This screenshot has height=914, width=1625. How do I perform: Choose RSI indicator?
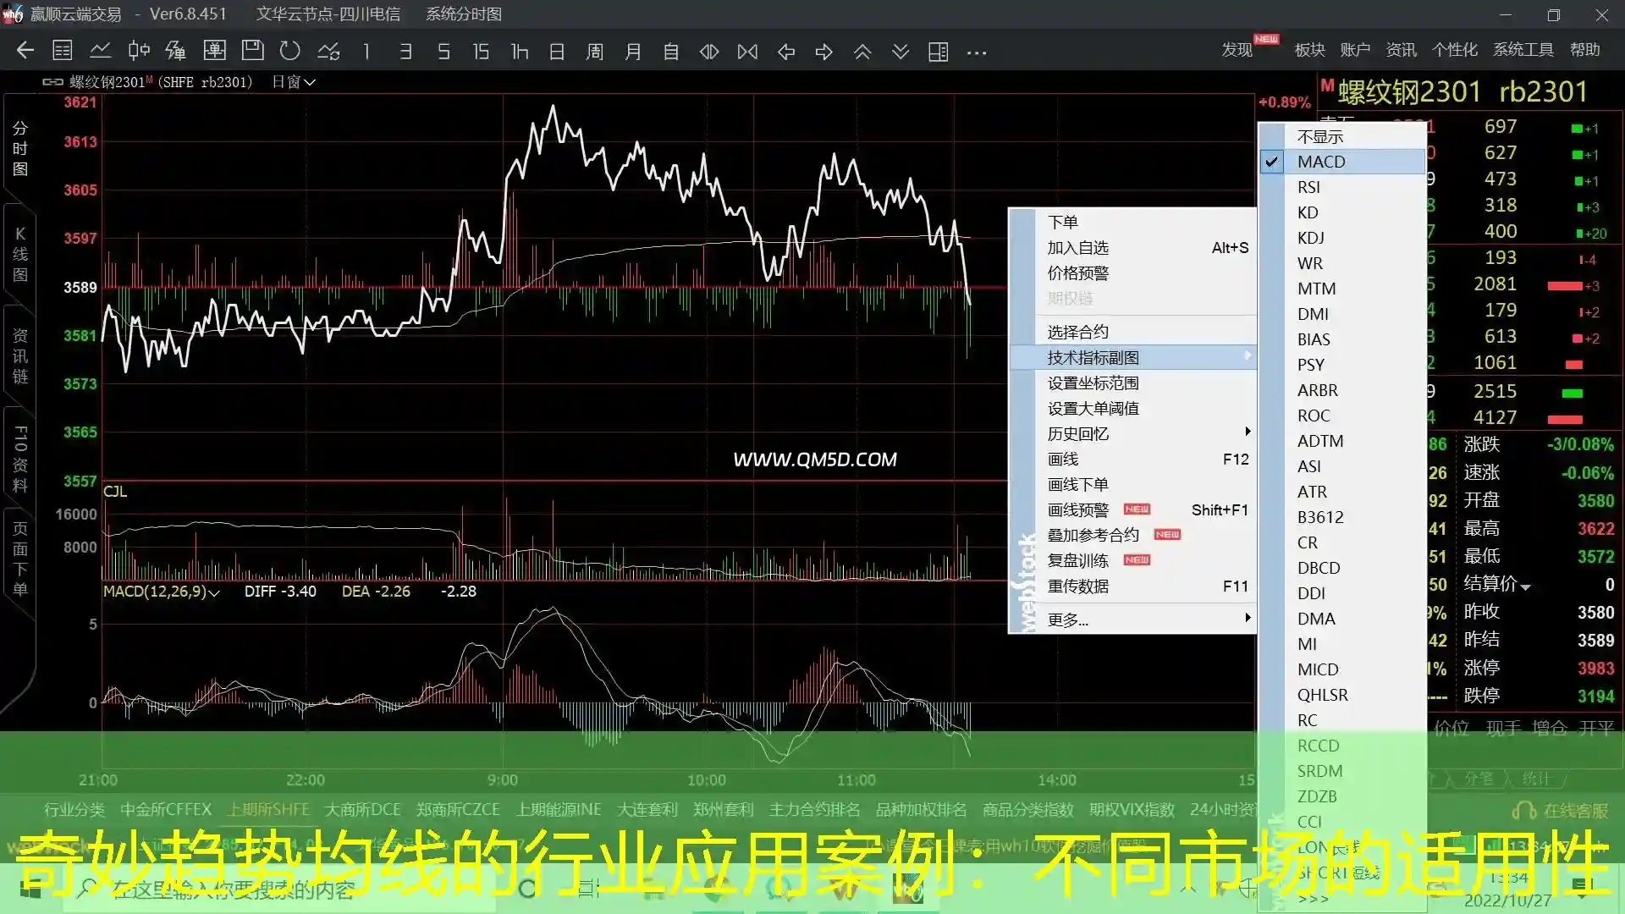1343,187
